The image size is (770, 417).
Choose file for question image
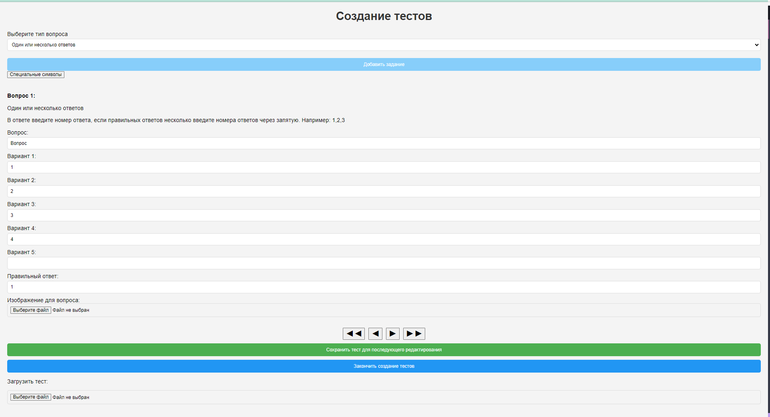click(31, 310)
